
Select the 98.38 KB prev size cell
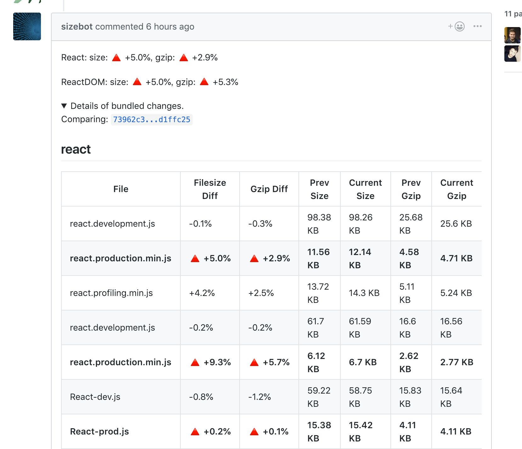pos(320,224)
